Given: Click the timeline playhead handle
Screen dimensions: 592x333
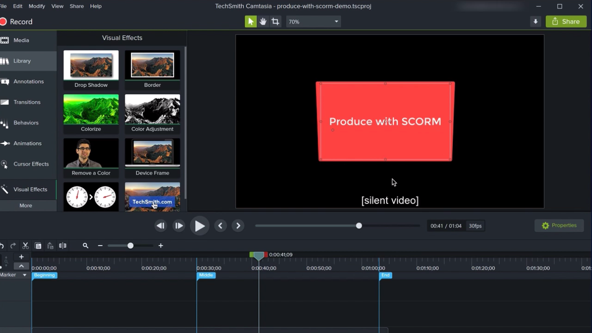Looking at the screenshot, I should [259, 255].
